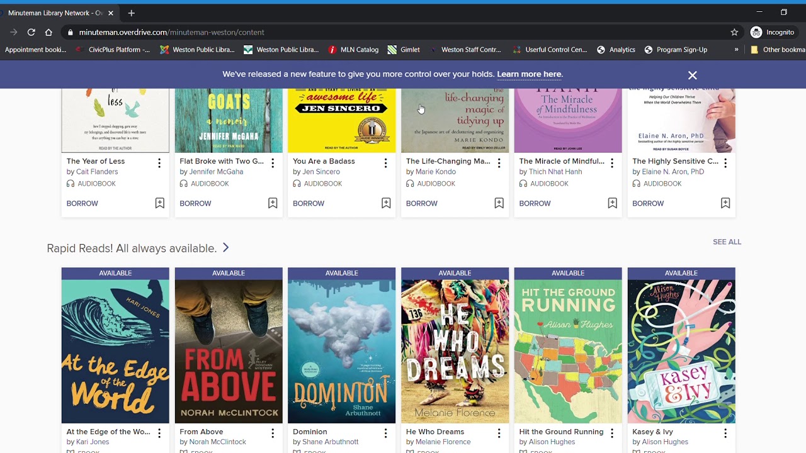The width and height of the screenshot is (806, 453).
Task: Open three-dot menu for Kasey & Ivy
Action: 725,433
